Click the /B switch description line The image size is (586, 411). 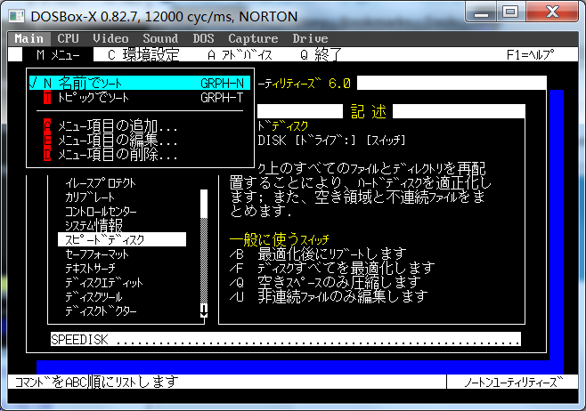click(318, 254)
